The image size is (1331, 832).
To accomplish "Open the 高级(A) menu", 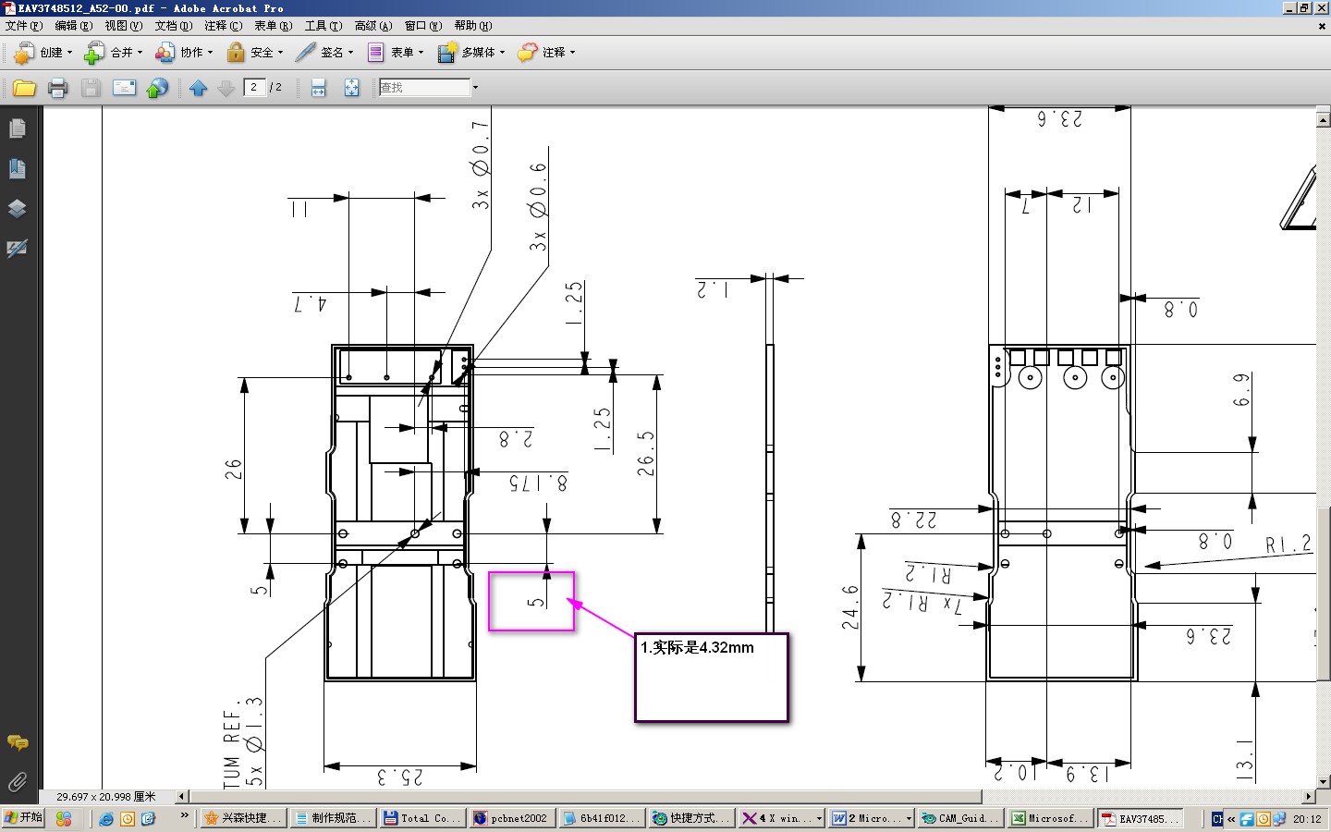I will coord(373,26).
